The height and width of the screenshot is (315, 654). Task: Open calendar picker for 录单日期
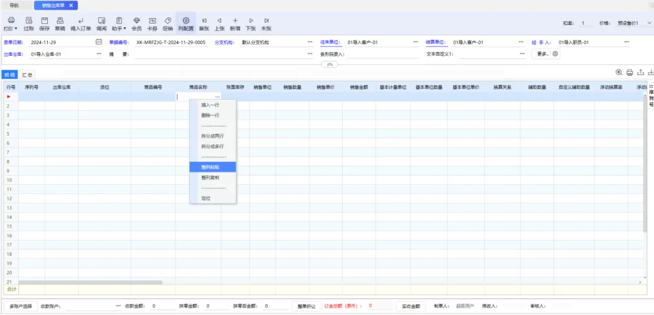(99, 42)
